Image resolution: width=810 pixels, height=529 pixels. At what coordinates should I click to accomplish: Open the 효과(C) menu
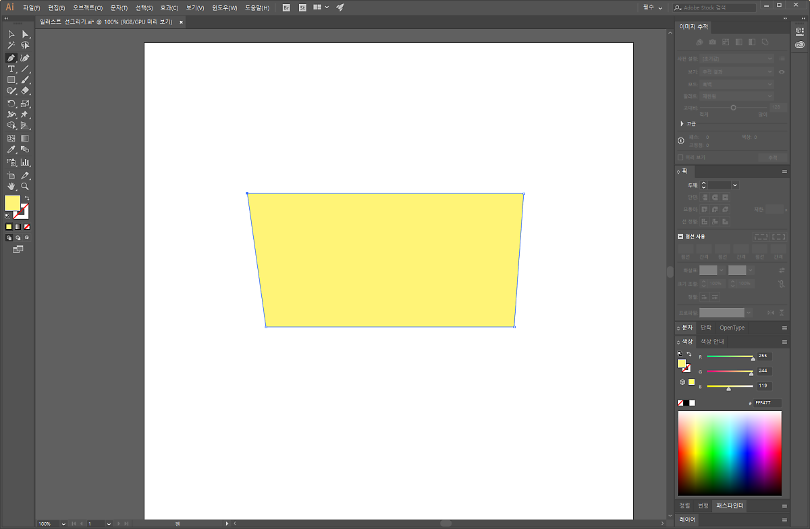tap(169, 8)
